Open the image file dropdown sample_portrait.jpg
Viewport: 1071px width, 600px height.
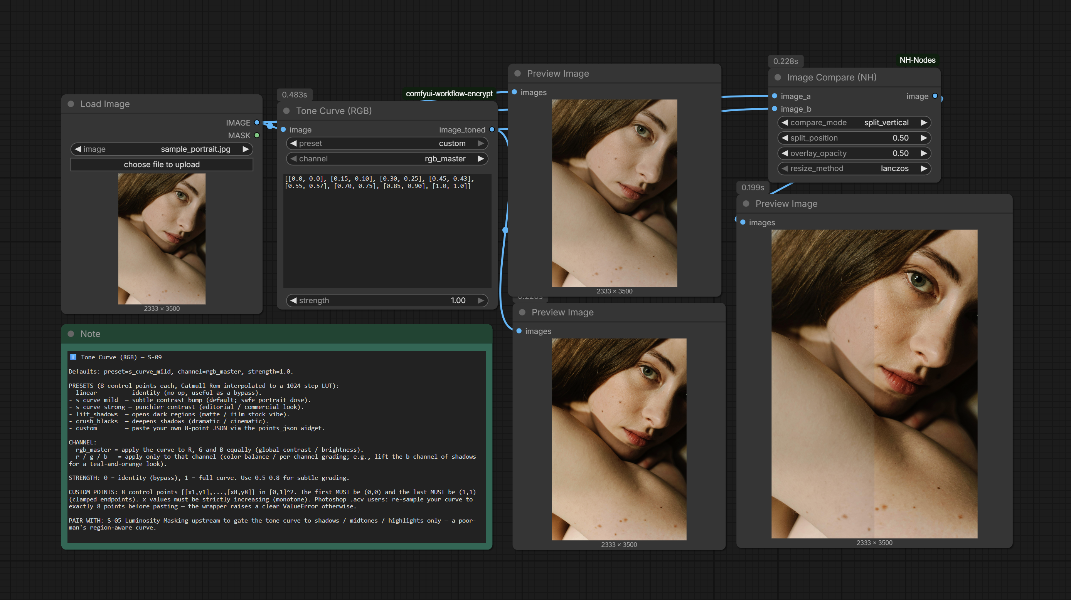click(x=162, y=149)
